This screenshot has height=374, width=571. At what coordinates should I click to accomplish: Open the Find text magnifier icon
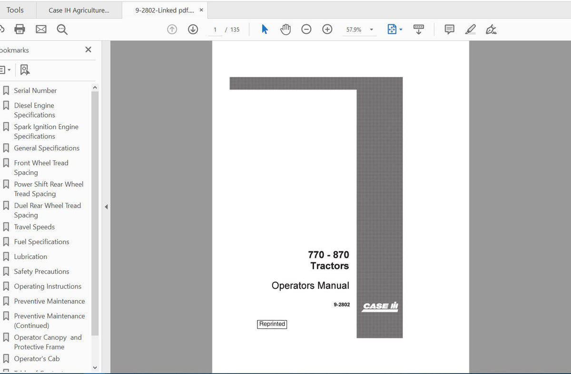[x=62, y=30]
